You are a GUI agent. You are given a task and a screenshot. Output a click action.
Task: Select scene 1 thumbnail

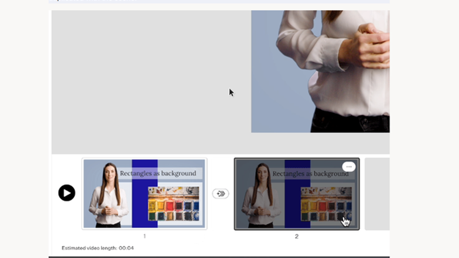tap(144, 193)
